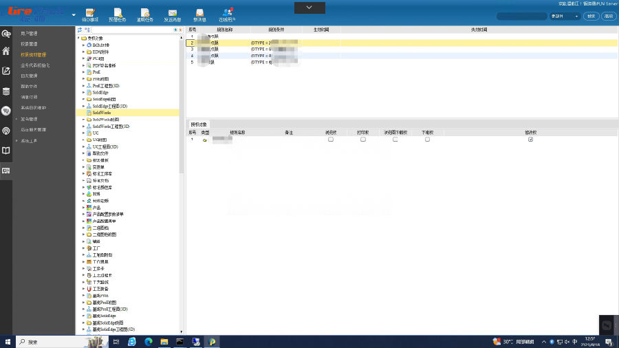Open the 待办事项 to-do toolbar icon
The width and height of the screenshot is (619, 348).
(x=89, y=14)
